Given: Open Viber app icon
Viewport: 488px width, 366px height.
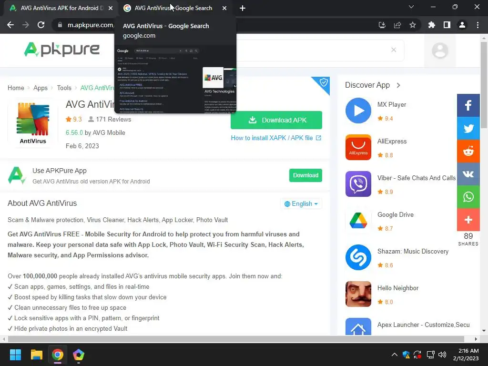Looking at the screenshot, I should click(358, 184).
